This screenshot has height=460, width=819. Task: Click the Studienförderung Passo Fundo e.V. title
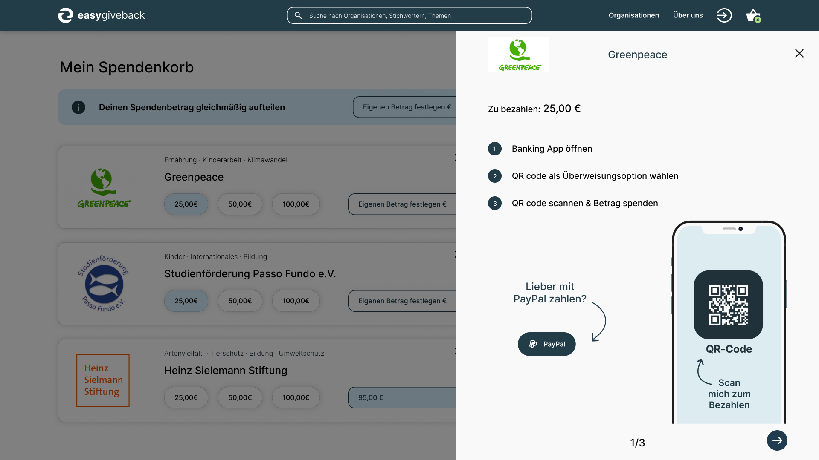[250, 274]
